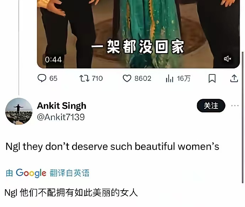Click the 0:44 video timestamp
Screen dimensions: 245x207
coord(53,60)
